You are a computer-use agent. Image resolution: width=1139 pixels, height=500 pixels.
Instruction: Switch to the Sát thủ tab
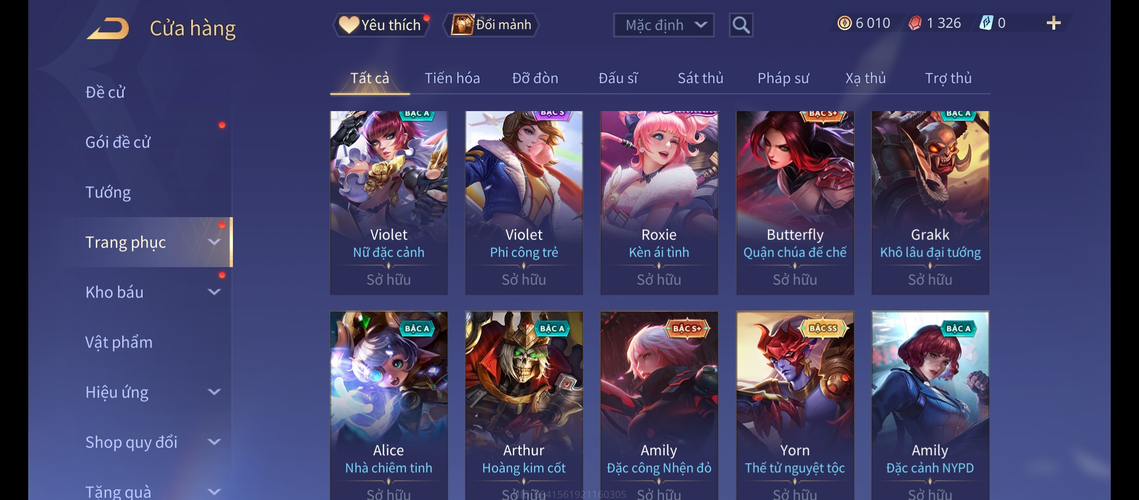(x=701, y=78)
